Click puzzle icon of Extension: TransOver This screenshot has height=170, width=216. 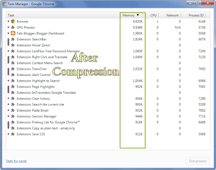pyautogui.click(x=13, y=69)
